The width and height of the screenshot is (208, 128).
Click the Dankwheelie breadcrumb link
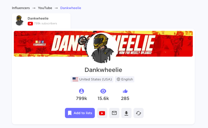pyautogui.click(x=71, y=8)
